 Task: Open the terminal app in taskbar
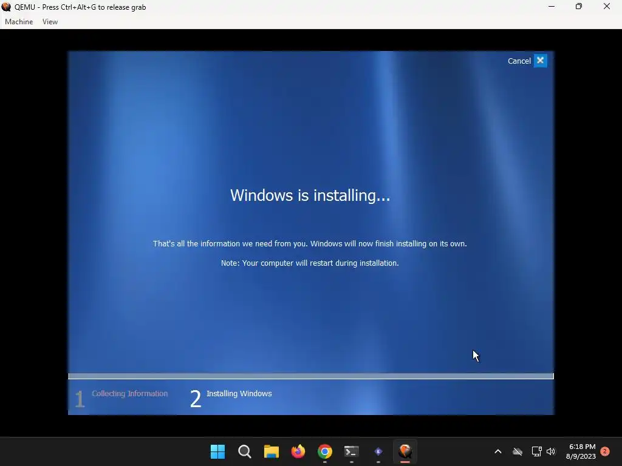point(352,451)
